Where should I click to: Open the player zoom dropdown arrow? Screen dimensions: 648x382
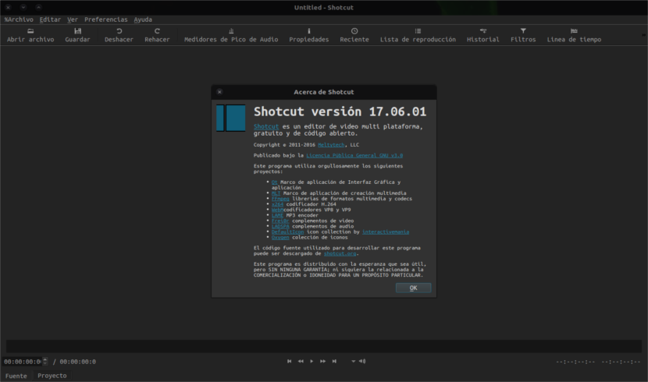(354, 362)
